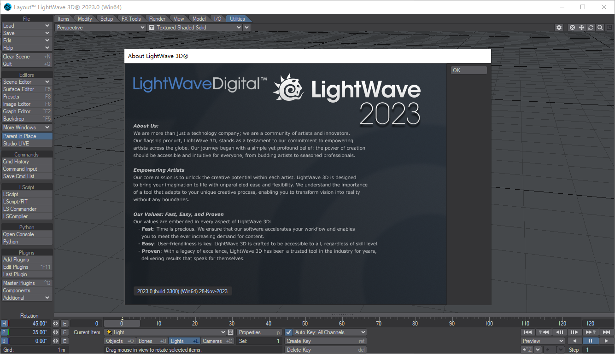Click the heading value field 45.00°
The width and height of the screenshot is (615, 354).
[29, 324]
